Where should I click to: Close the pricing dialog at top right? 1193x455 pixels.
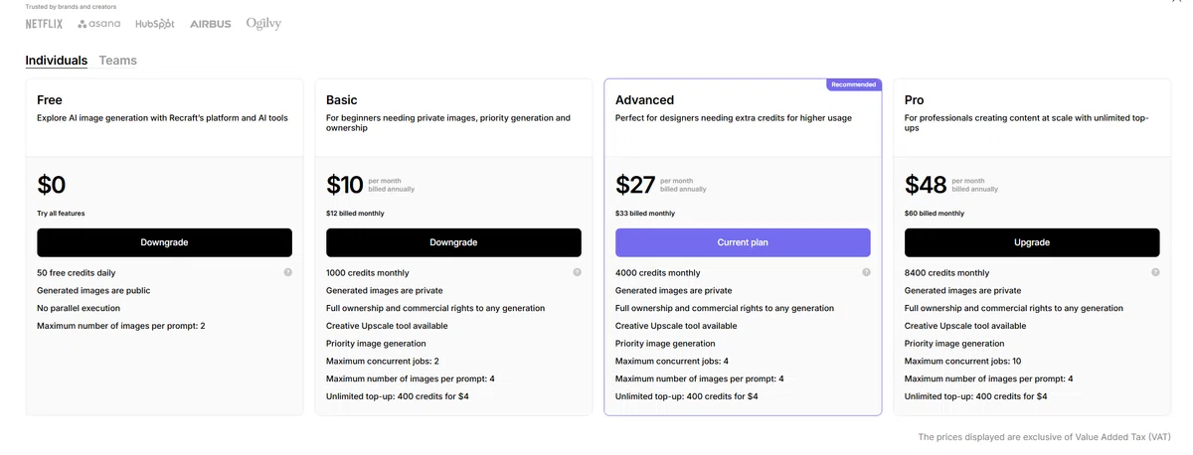click(1178, 3)
